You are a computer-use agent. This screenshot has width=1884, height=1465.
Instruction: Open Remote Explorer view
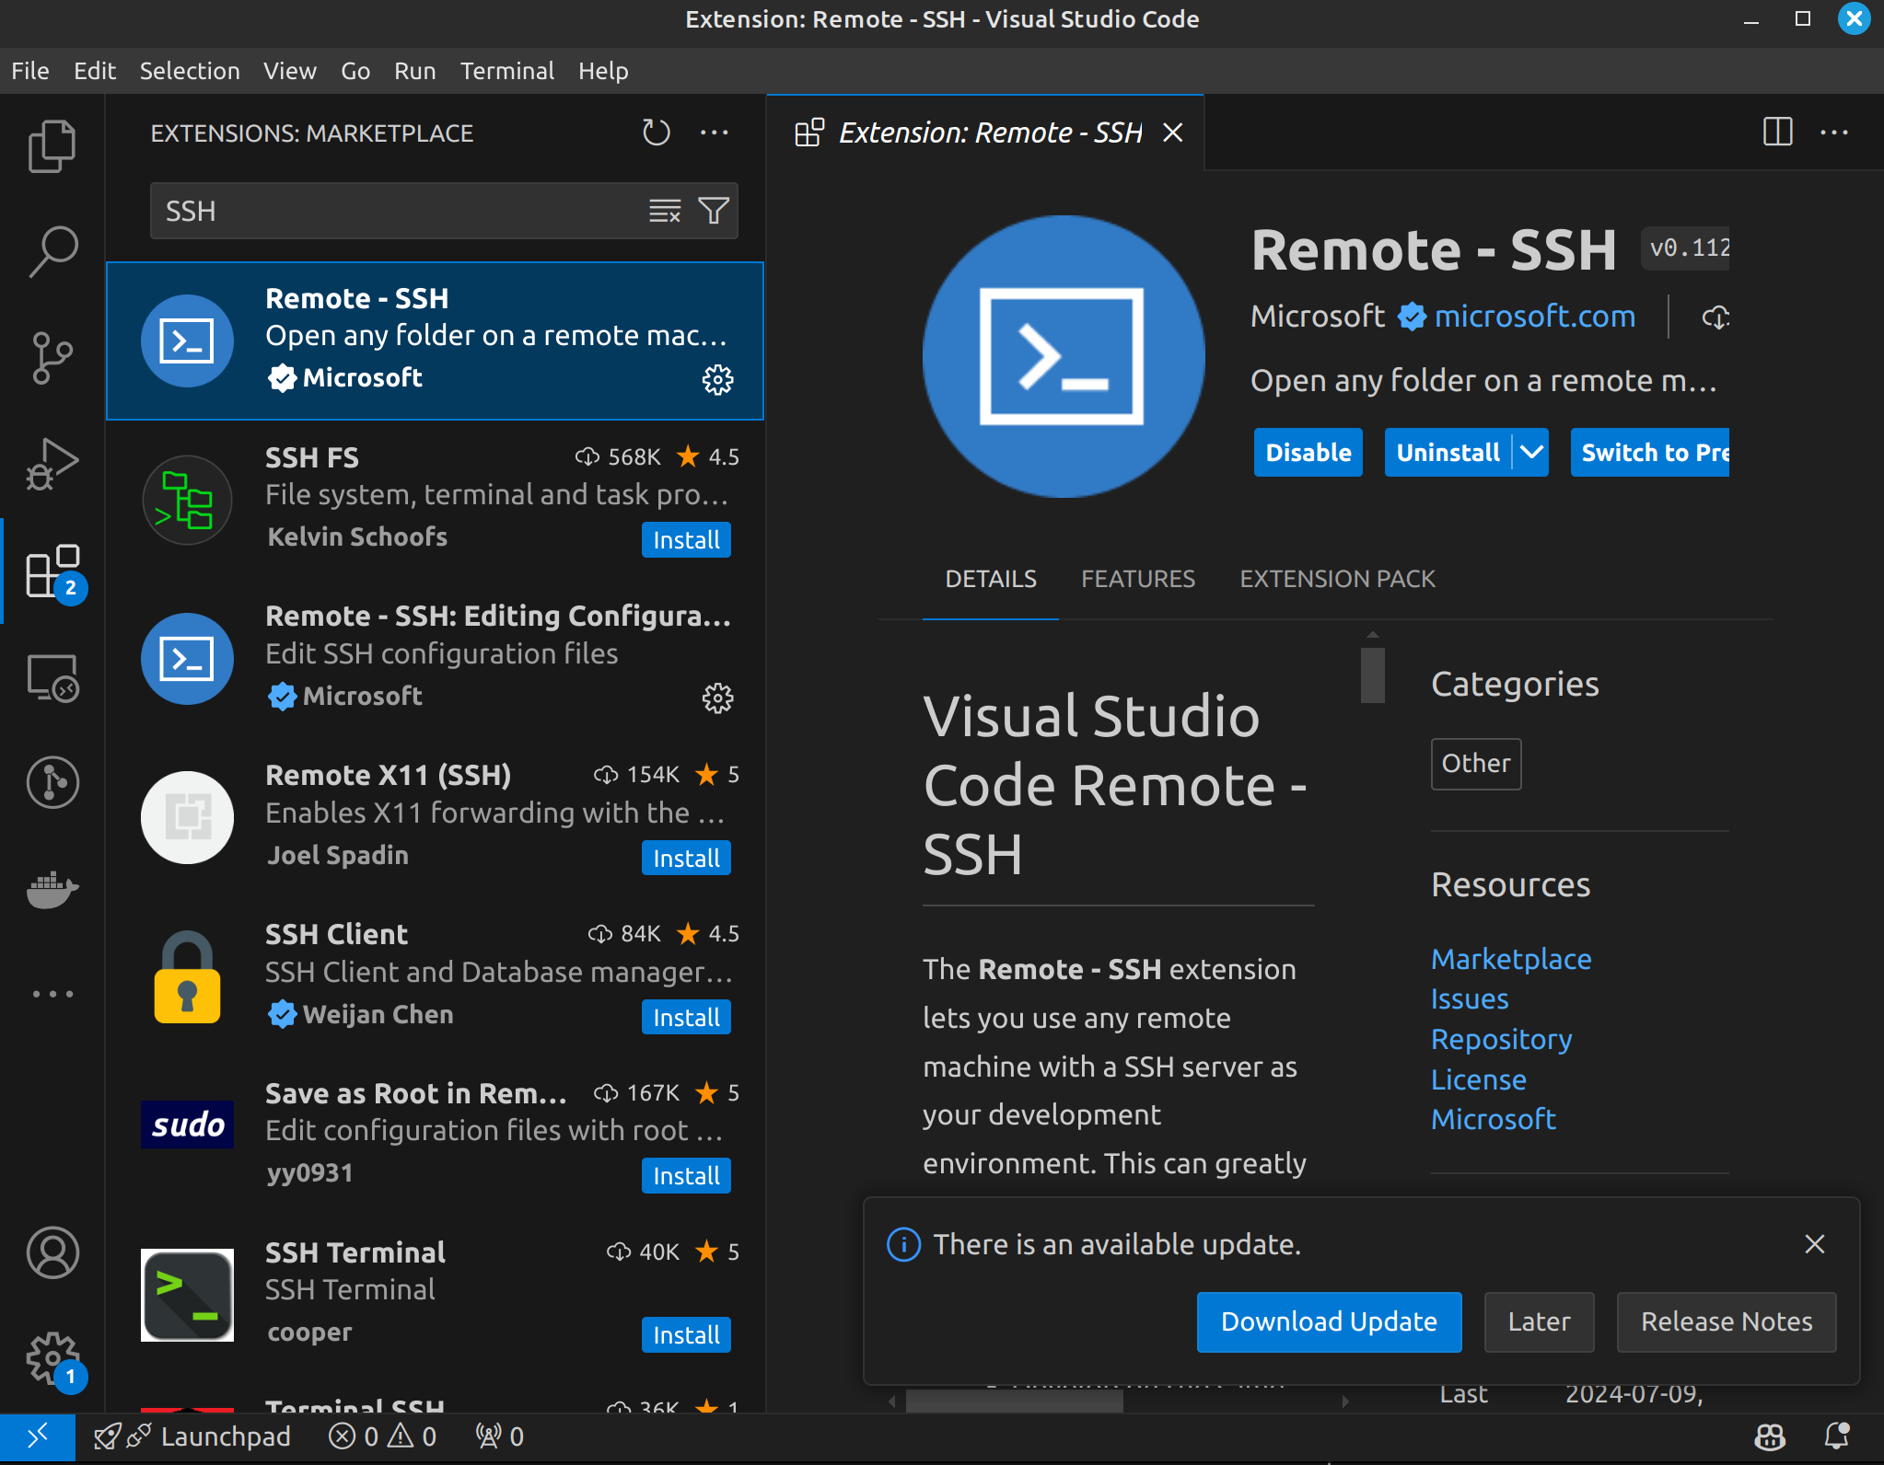[x=52, y=677]
